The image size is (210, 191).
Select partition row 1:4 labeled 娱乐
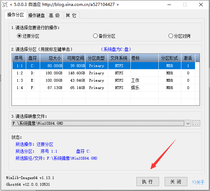(105, 88)
